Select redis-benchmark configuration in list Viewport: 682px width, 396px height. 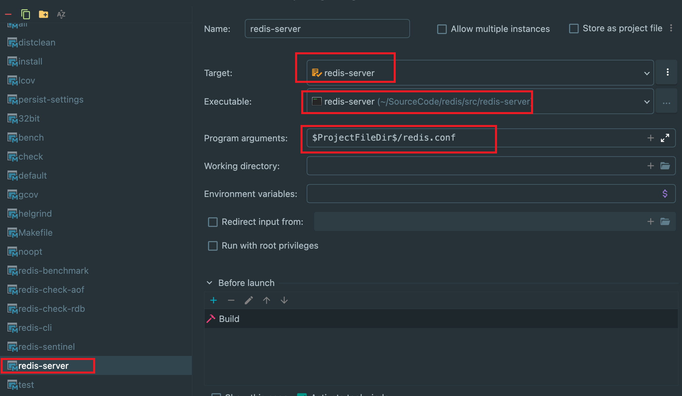(x=53, y=271)
